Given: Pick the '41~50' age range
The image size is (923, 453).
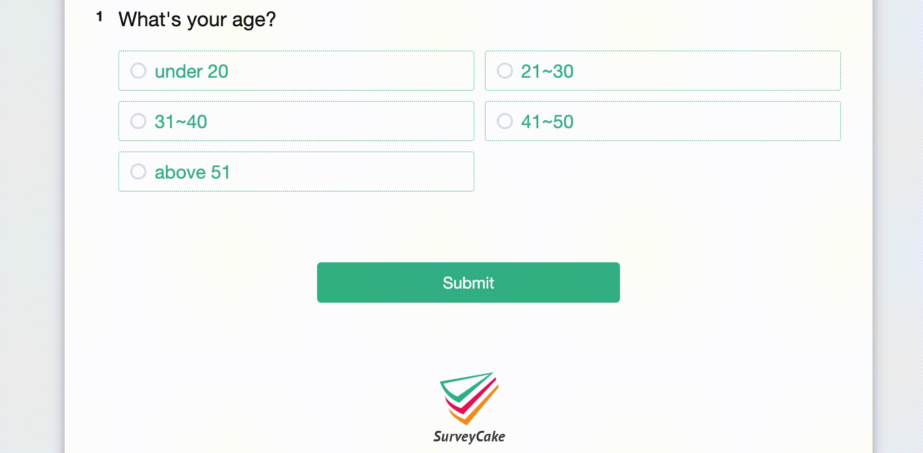Looking at the screenshot, I should 505,121.
